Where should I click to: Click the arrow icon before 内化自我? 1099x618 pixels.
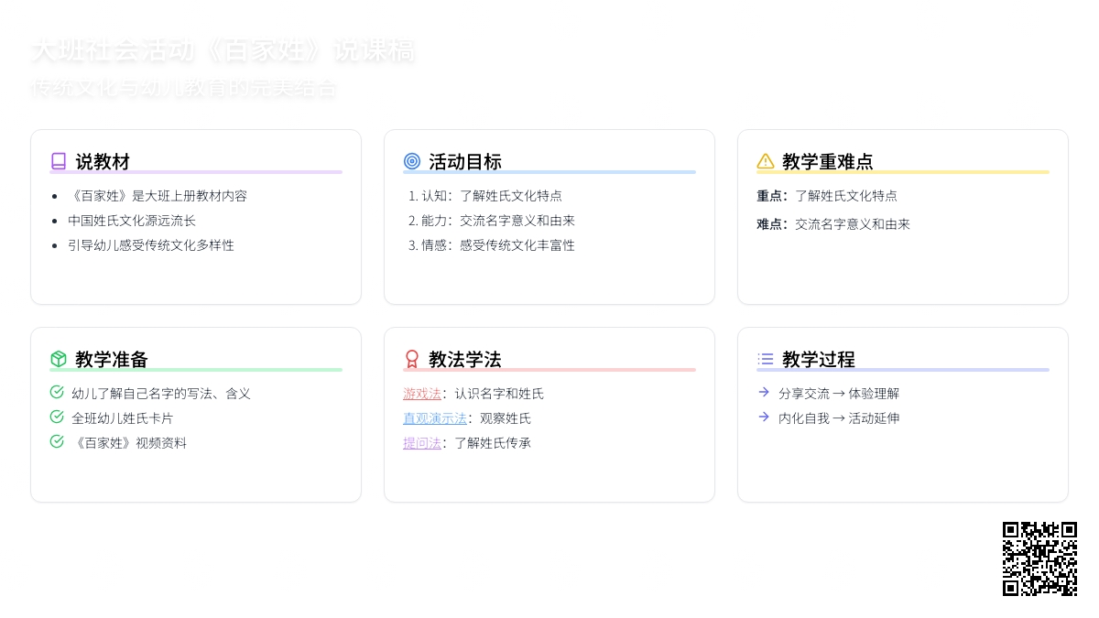(x=764, y=417)
